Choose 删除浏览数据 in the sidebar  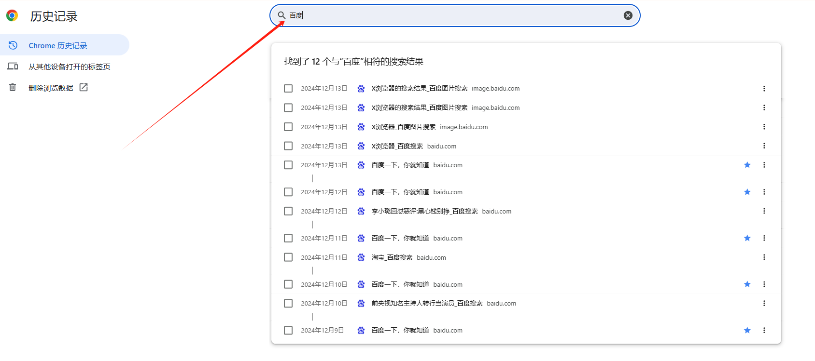51,88
